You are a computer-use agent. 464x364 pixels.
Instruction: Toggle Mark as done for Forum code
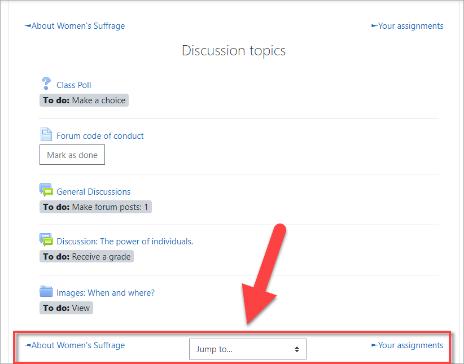72,155
